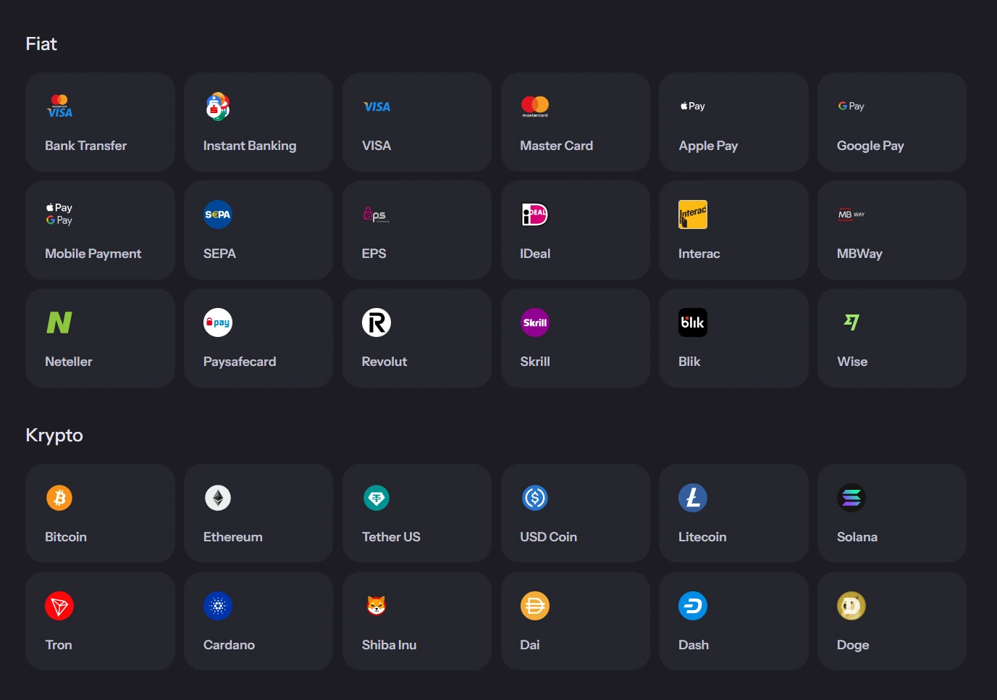This screenshot has width=997, height=700.
Task: Click the Doge coin icon
Action: [x=851, y=606]
